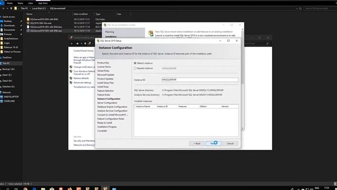The image size is (337, 190).
Task: Open App Tools tab in File Explorer
Action: [x=43, y=3]
